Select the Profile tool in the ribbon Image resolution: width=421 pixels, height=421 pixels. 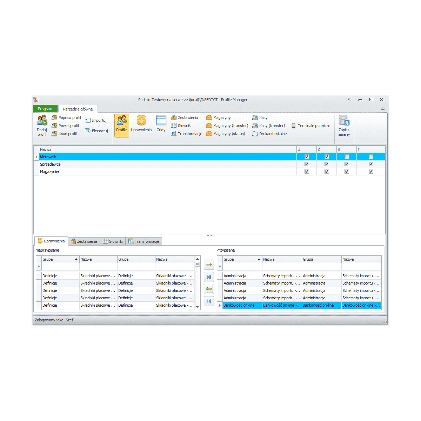[x=121, y=125]
